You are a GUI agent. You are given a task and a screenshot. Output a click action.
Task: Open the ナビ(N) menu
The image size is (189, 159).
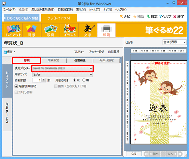coord(108,9)
